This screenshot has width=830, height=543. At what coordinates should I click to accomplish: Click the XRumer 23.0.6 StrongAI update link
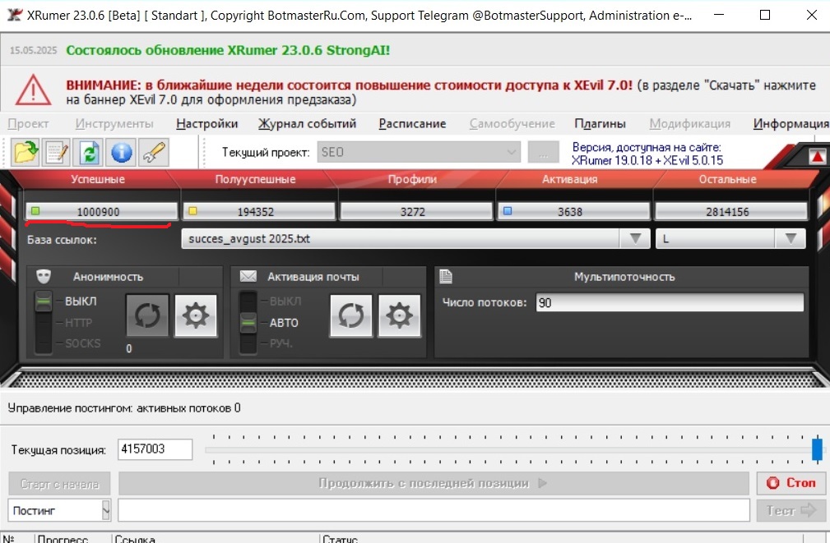[228, 50]
